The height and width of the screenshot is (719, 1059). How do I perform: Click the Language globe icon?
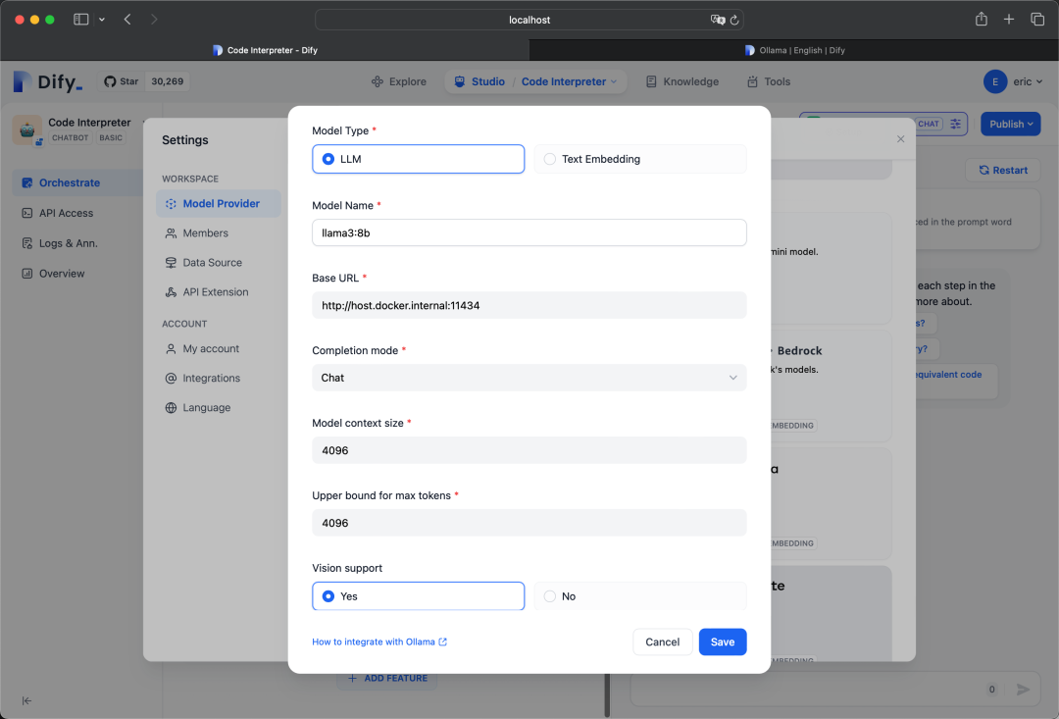tap(171, 407)
